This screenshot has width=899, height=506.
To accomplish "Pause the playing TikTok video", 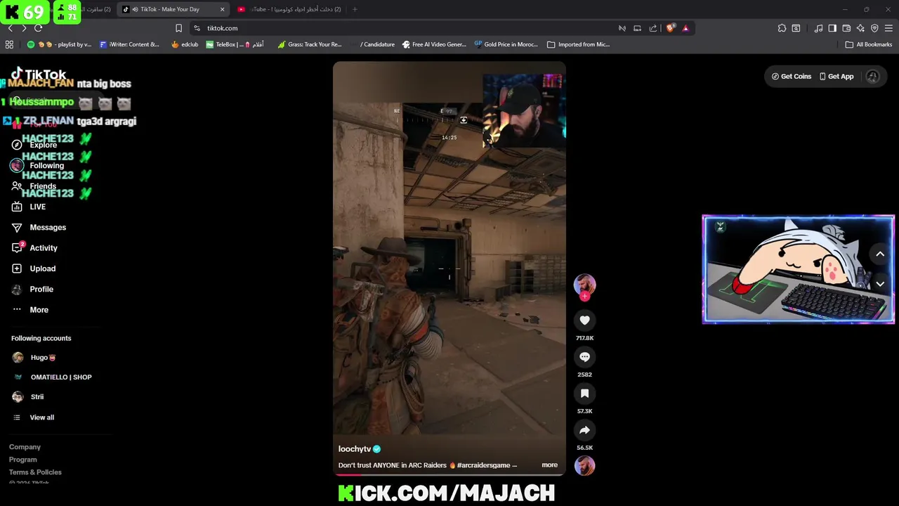I will [449, 267].
